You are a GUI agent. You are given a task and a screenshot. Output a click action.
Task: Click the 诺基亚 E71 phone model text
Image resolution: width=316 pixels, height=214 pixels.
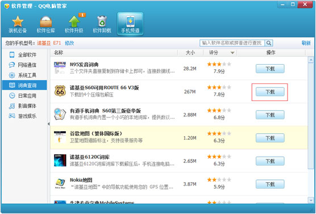(49, 43)
